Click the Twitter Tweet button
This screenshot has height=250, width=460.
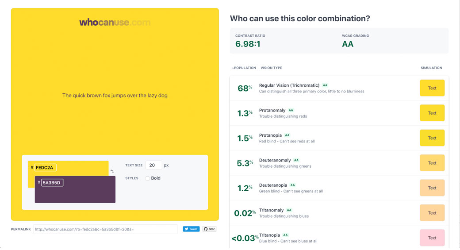coord(191,229)
